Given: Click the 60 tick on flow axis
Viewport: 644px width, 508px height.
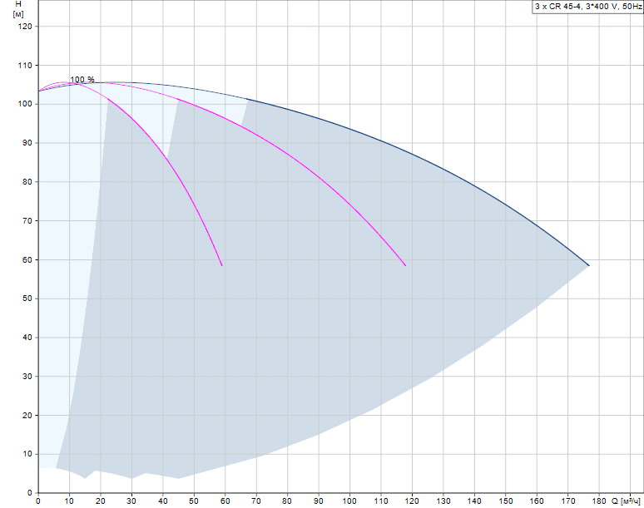Looking at the screenshot, I should tap(225, 501).
